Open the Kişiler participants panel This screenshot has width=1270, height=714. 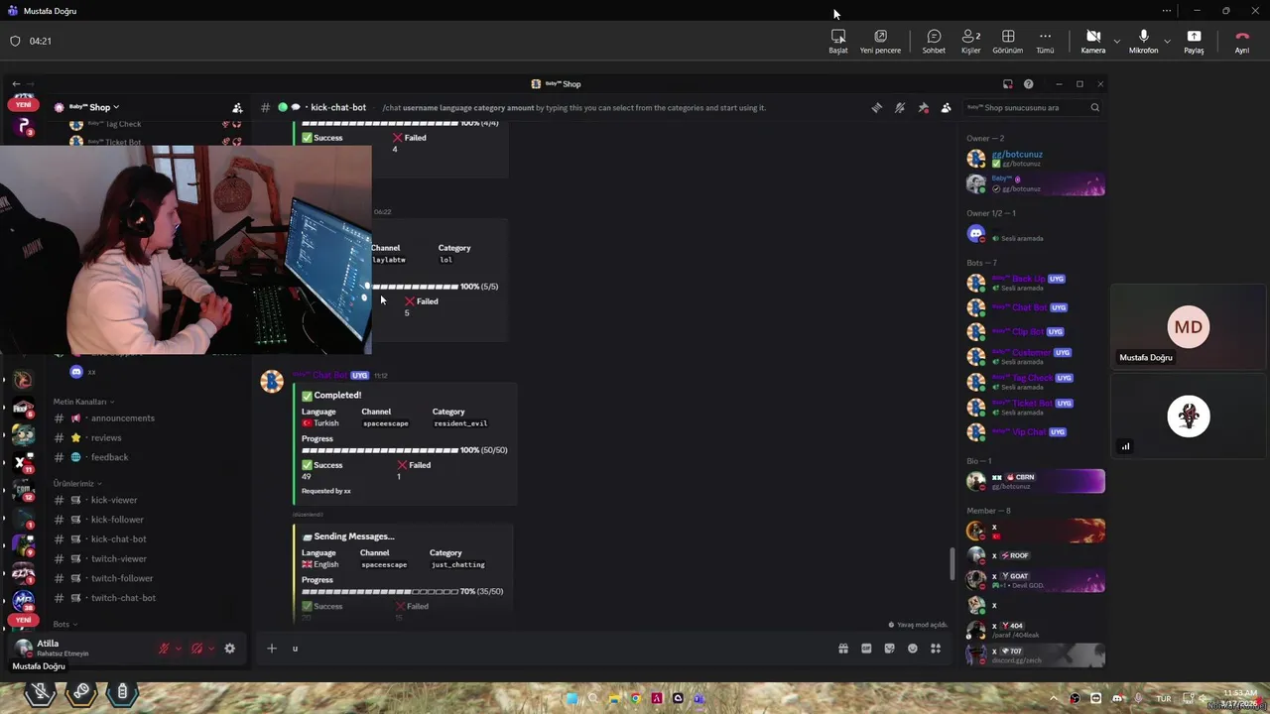(x=970, y=41)
